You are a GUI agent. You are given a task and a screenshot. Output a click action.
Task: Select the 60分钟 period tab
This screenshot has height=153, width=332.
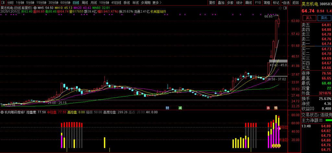pos(65,3)
